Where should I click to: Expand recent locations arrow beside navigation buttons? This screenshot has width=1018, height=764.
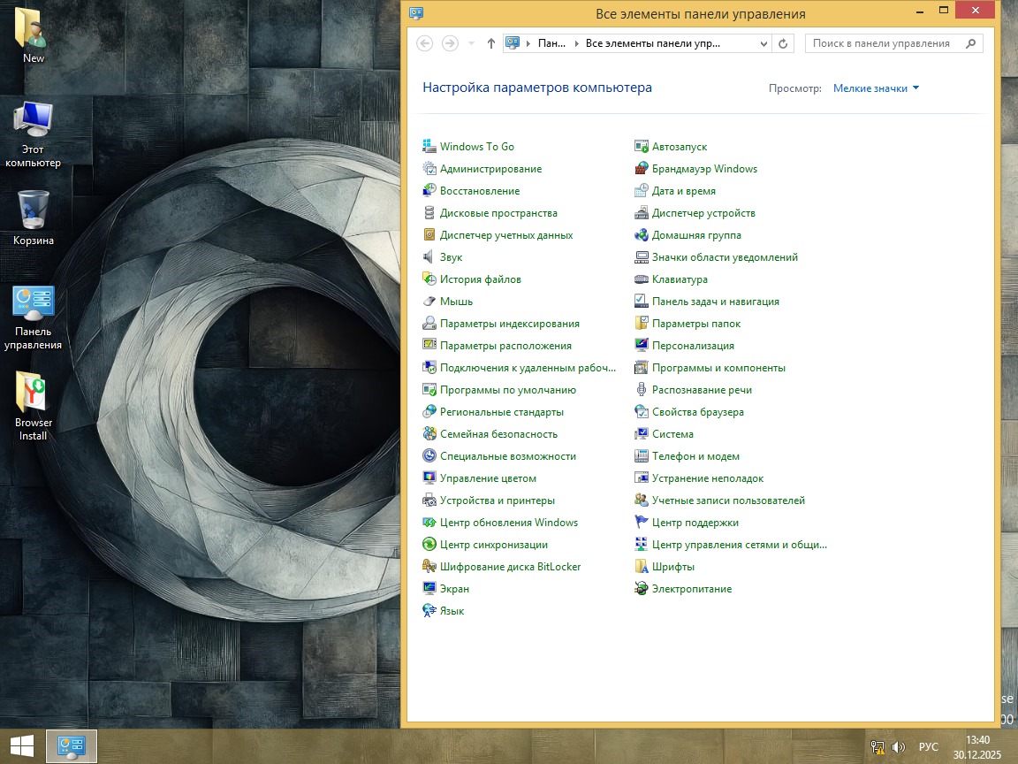click(471, 43)
